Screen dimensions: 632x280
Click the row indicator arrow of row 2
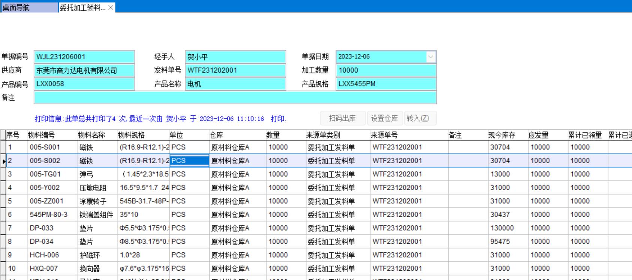pyautogui.click(x=3, y=161)
